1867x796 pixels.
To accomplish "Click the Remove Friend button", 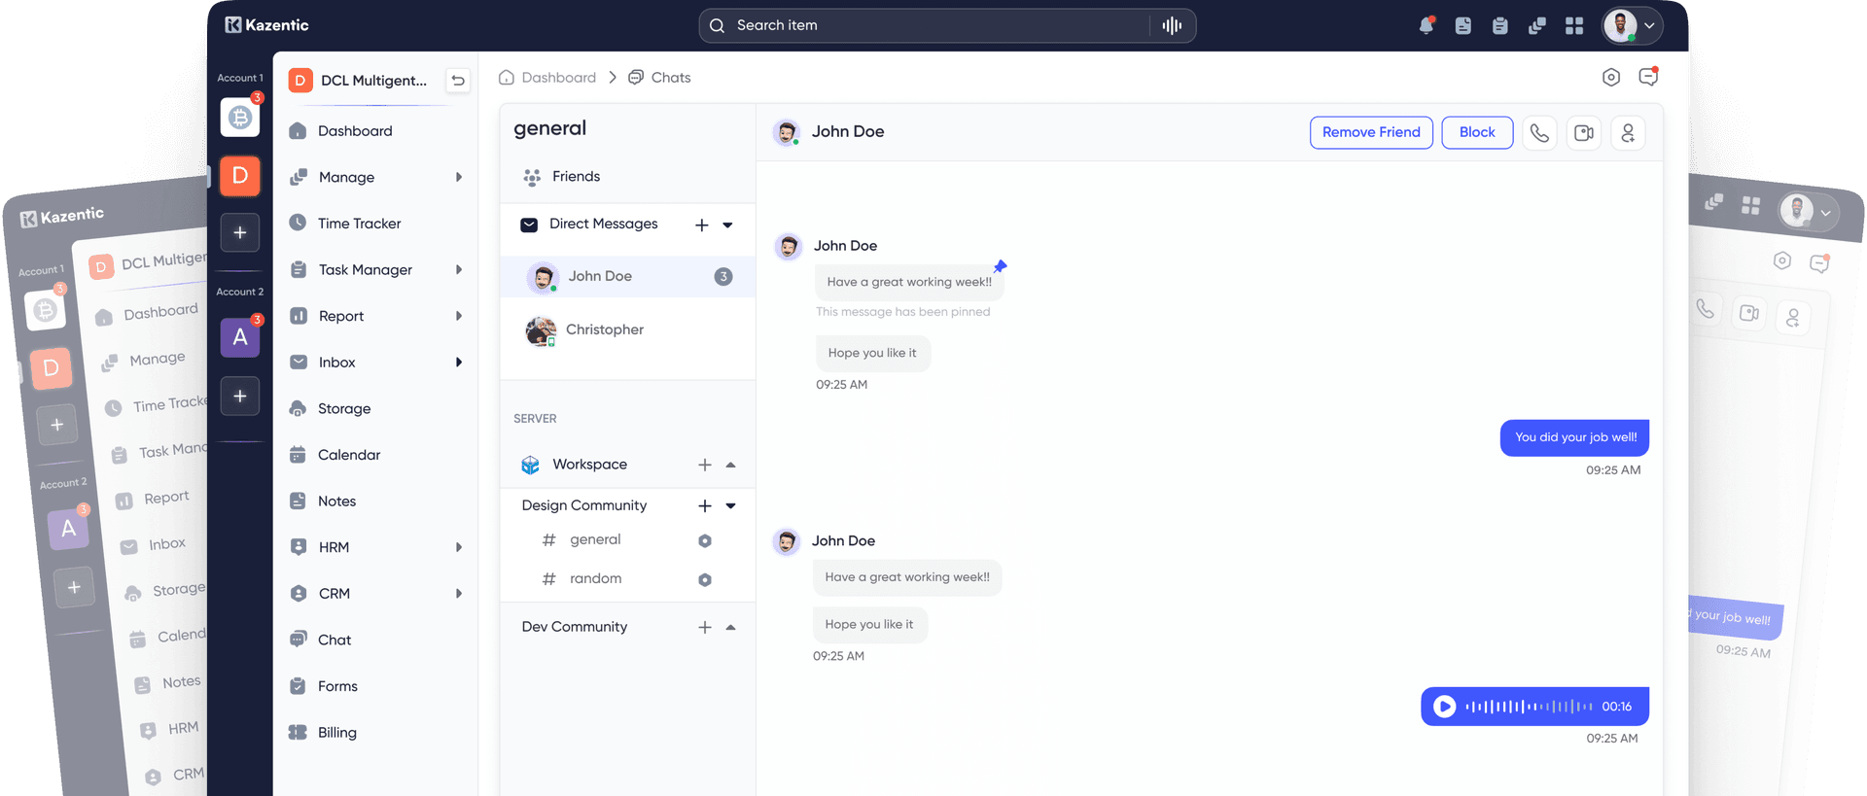I will [x=1371, y=132].
